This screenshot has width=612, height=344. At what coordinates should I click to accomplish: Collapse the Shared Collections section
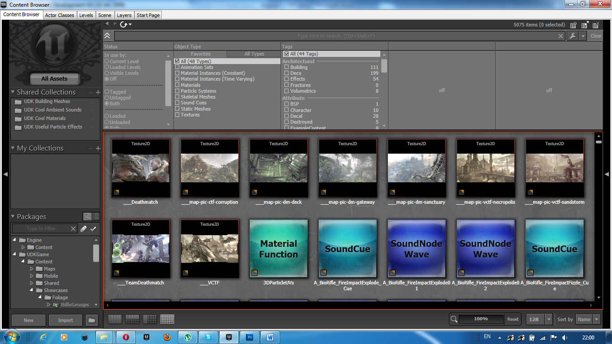[x=13, y=92]
